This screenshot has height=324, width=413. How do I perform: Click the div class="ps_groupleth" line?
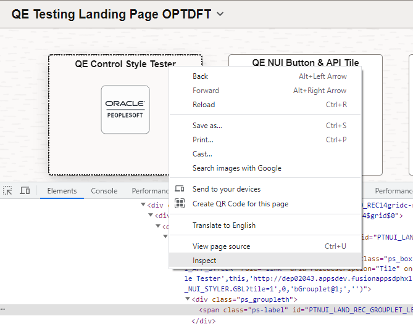[x=244, y=299]
